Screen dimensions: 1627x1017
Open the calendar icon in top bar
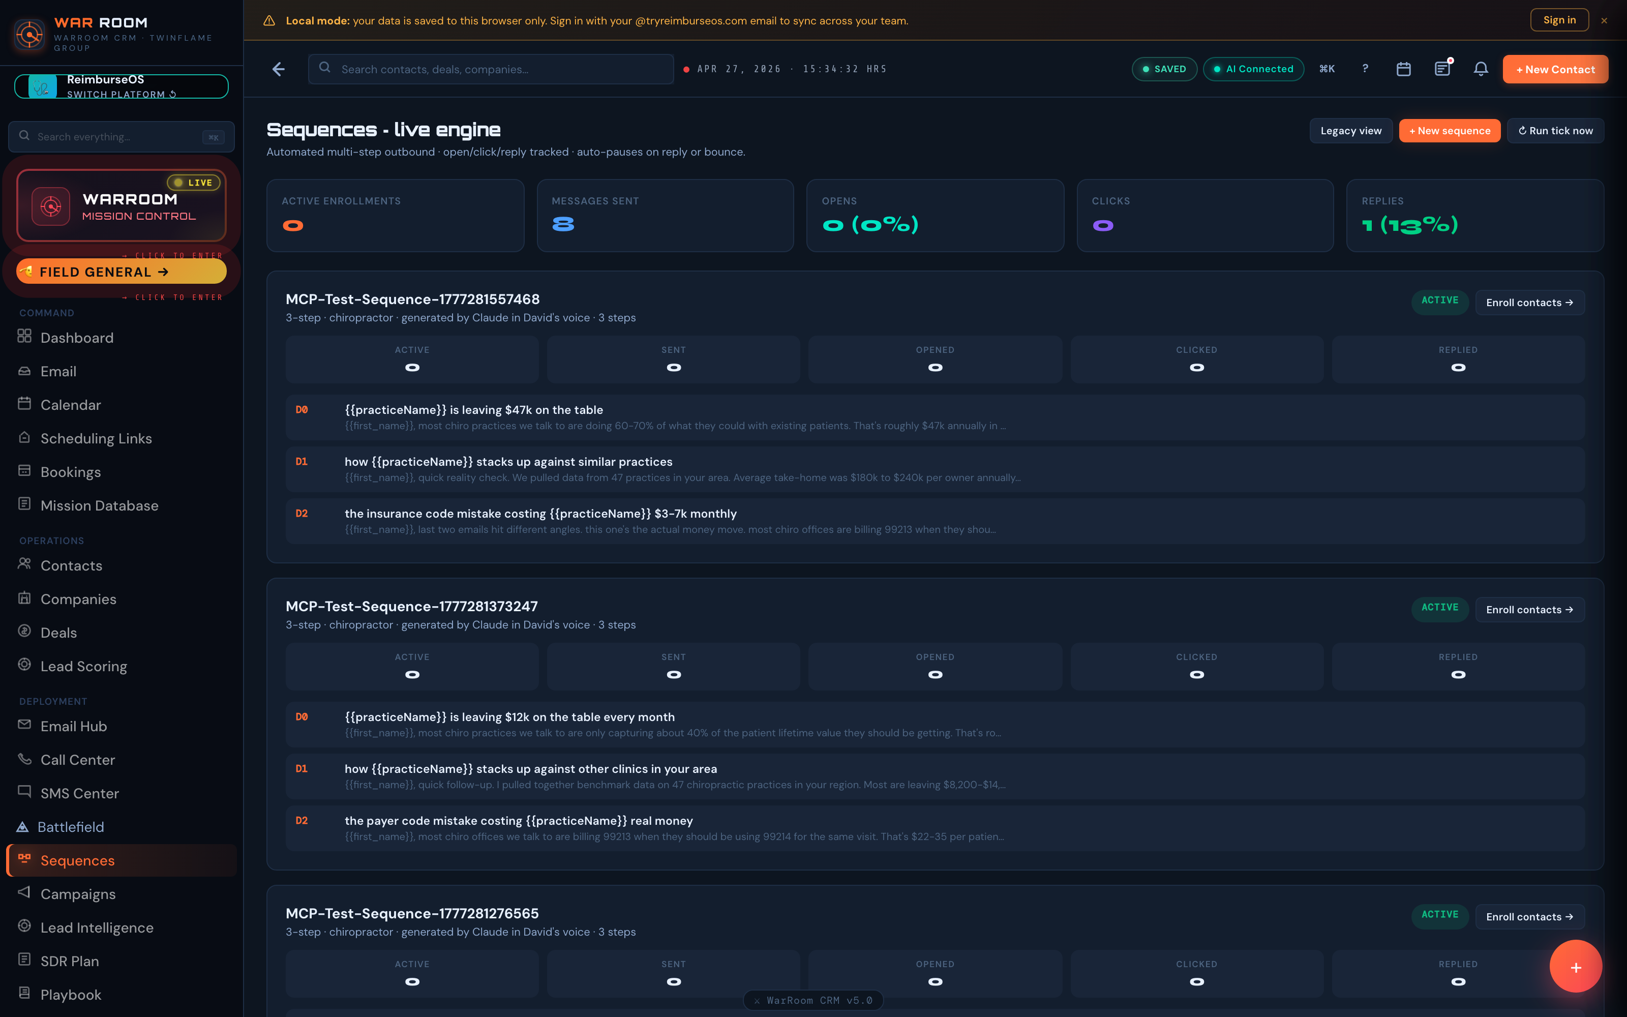pyautogui.click(x=1403, y=69)
